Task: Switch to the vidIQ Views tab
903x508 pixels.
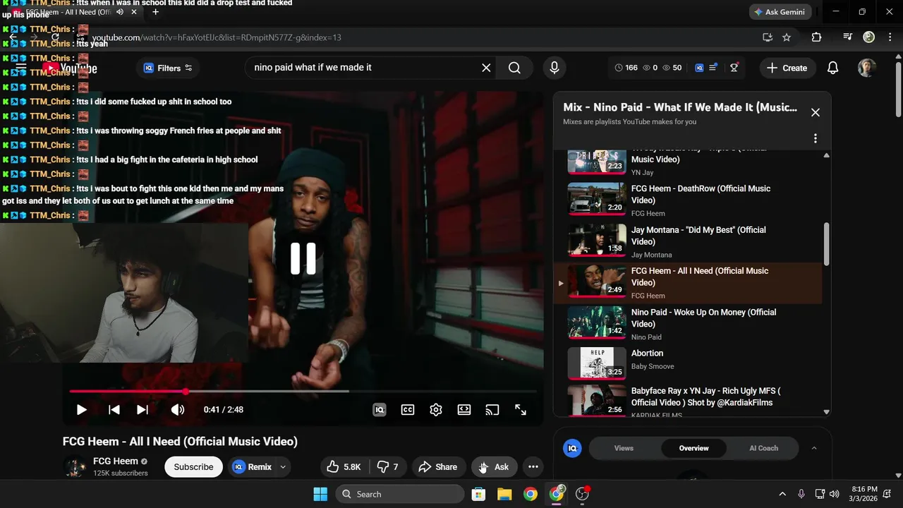Action: (624, 448)
